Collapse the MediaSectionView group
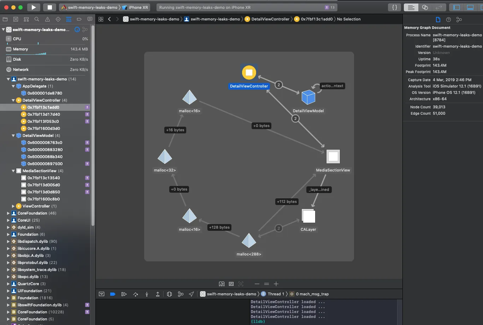Image resolution: width=483 pixels, height=325 pixels. tap(13, 171)
